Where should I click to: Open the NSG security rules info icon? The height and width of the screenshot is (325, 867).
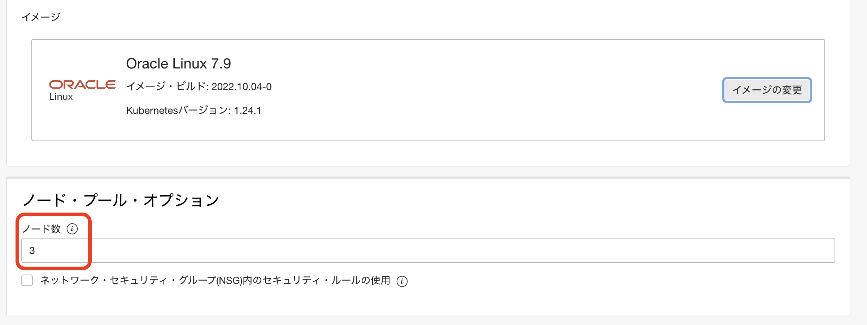click(402, 281)
